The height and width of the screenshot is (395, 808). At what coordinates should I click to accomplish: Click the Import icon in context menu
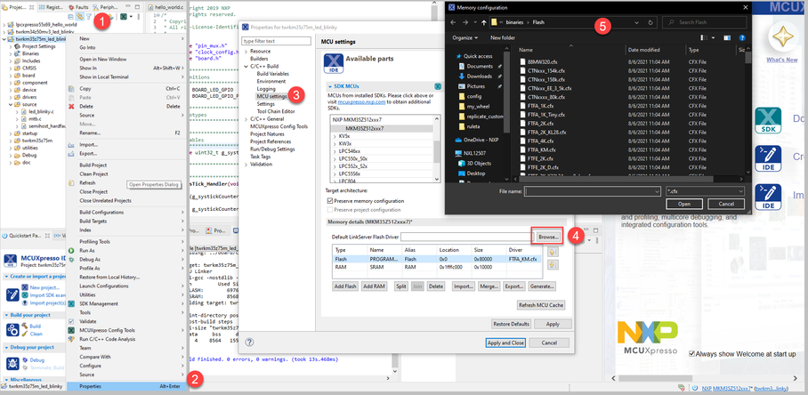coord(71,145)
